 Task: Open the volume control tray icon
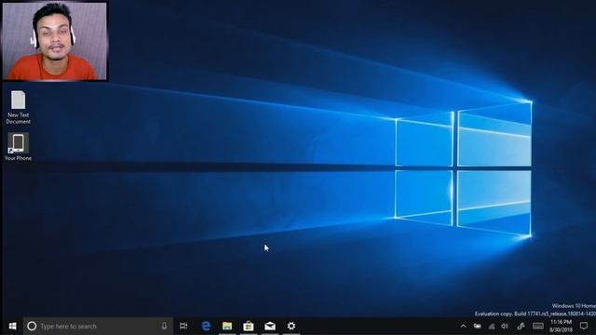pos(505,326)
